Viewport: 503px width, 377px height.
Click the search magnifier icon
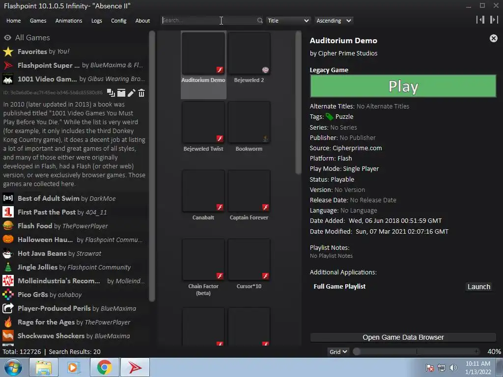(x=260, y=21)
